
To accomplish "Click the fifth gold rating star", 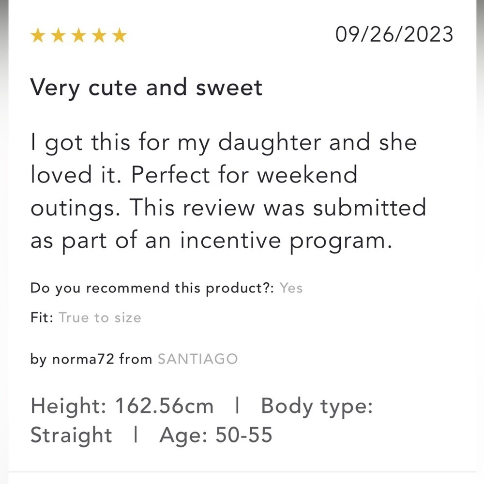I will click(x=120, y=35).
